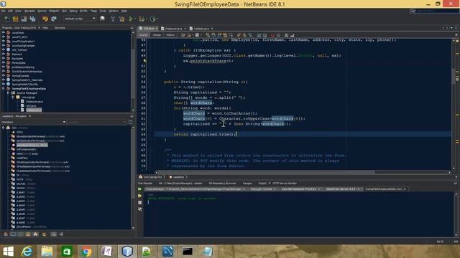Close the Output tab with its X
This screenshot has width=460, height=258.
point(270,183)
